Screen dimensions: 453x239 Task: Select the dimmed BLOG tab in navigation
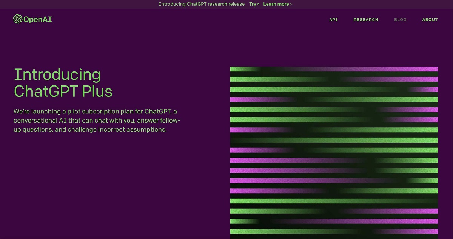tap(400, 19)
